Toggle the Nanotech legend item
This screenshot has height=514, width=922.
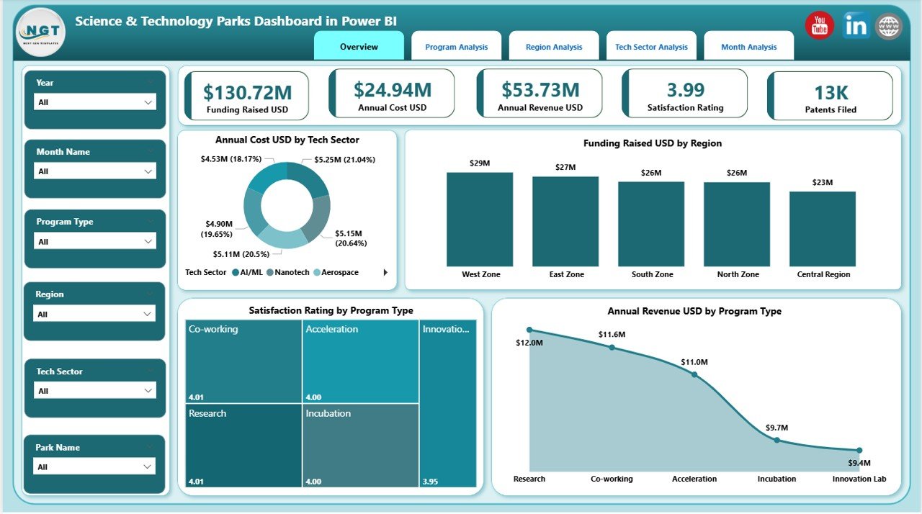[x=290, y=272]
